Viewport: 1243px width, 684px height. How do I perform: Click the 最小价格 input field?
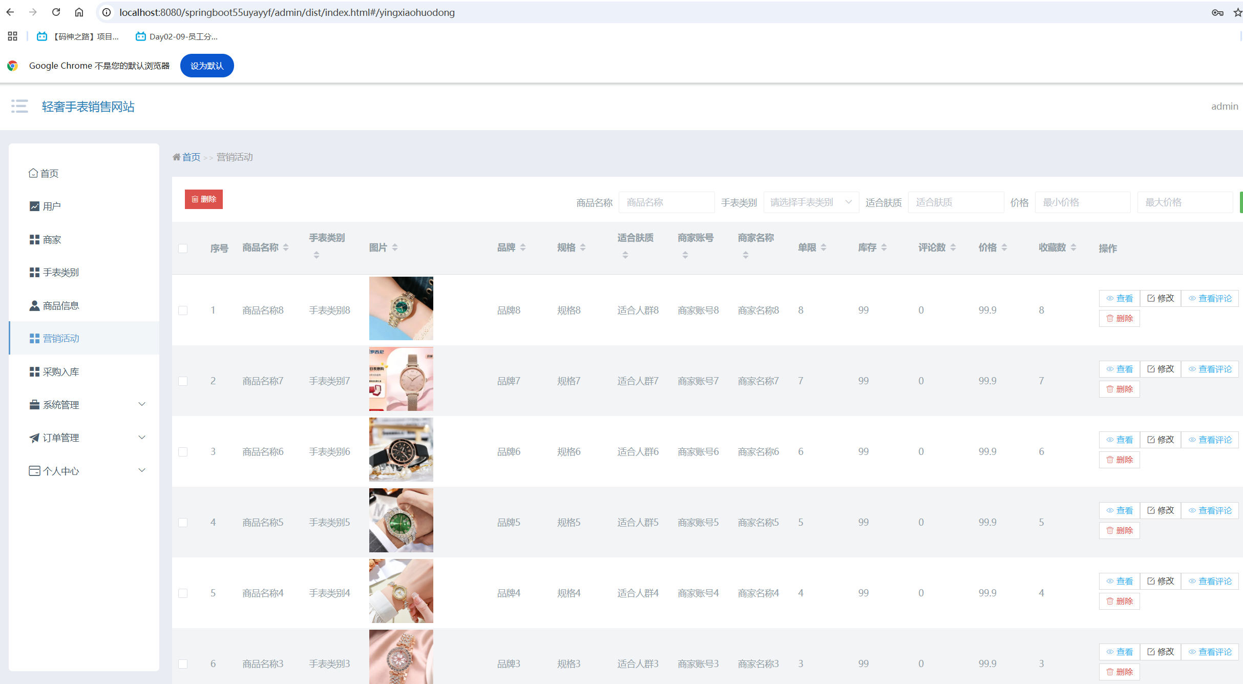click(x=1082, y=202)
